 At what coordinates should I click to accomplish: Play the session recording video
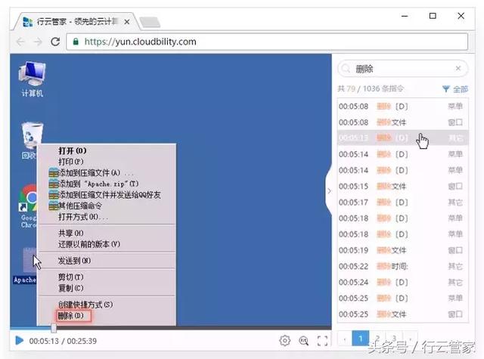click(19, 341)
